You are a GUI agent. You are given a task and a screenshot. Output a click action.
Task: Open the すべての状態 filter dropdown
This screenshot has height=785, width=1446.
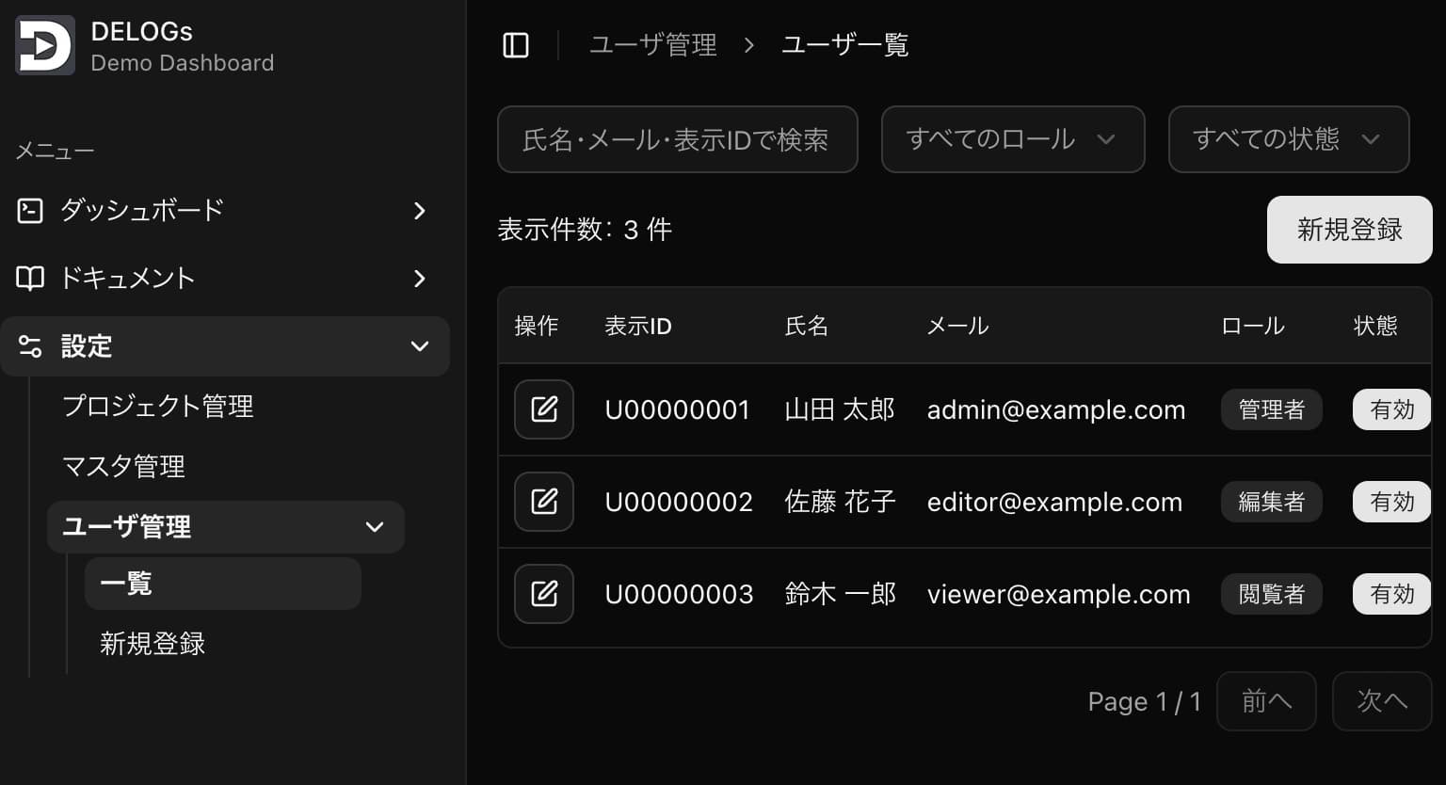(x=1288, y=139)
